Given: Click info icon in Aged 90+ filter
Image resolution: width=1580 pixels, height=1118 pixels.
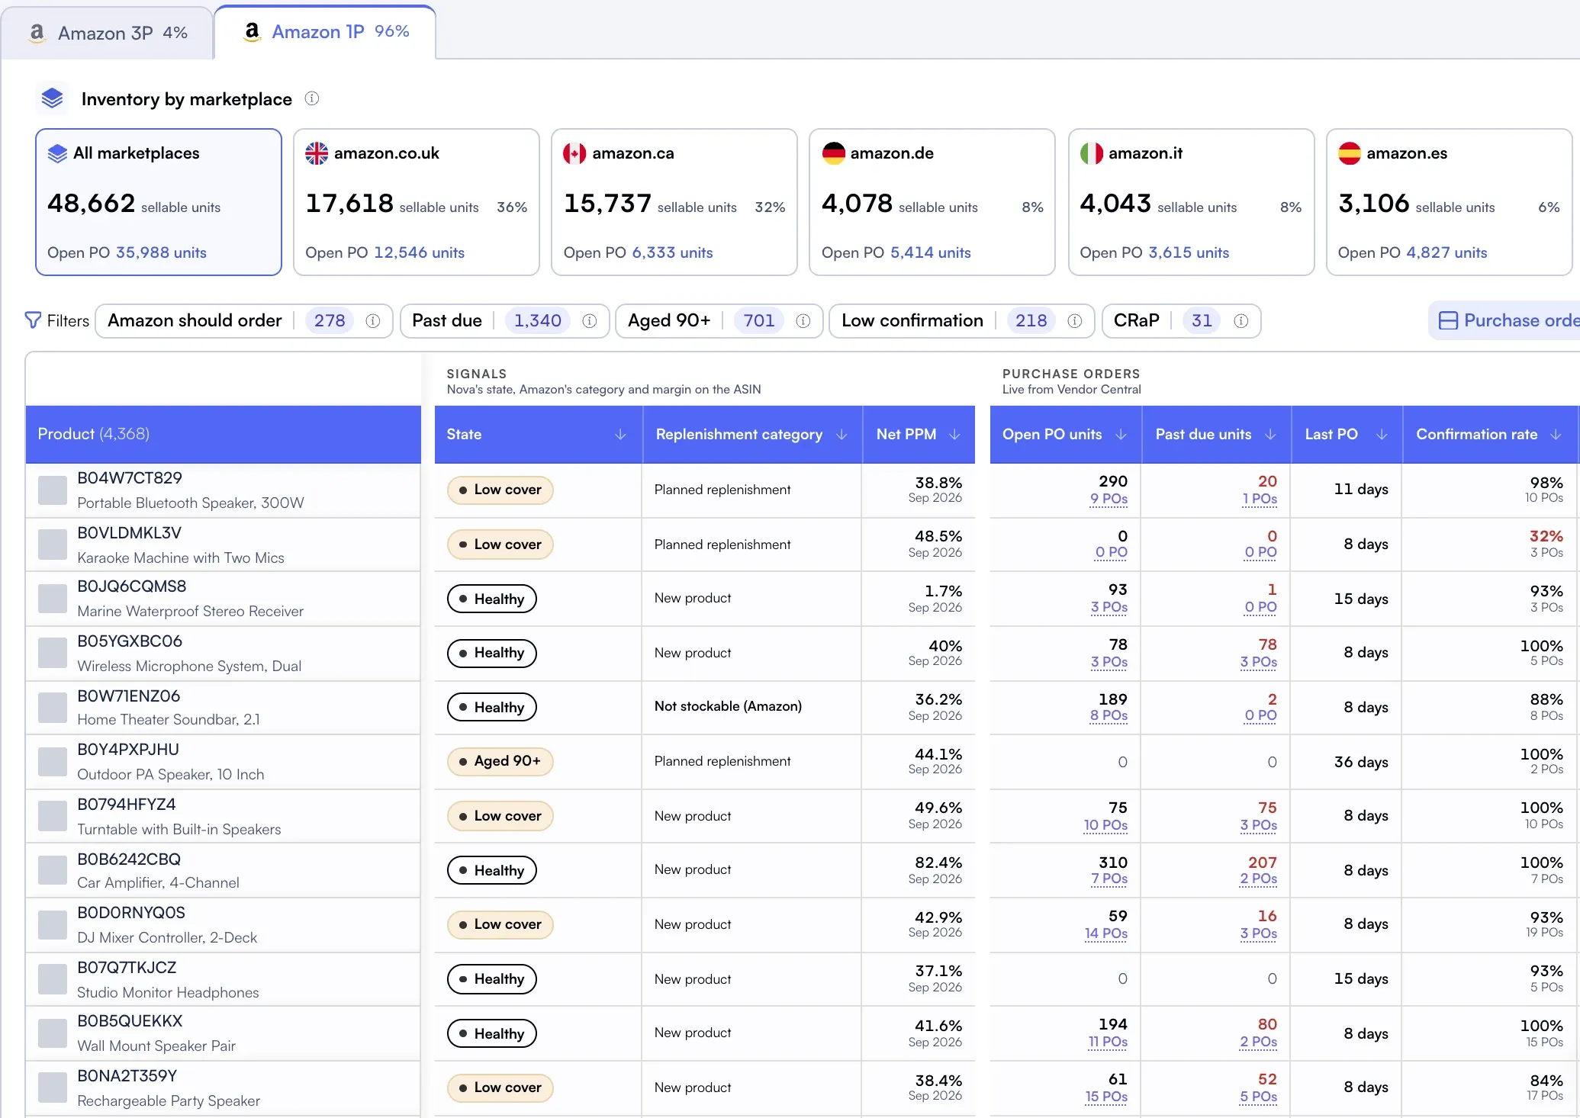Looking at the screenshot, I should pyautogui.click(x=803, y=321).
